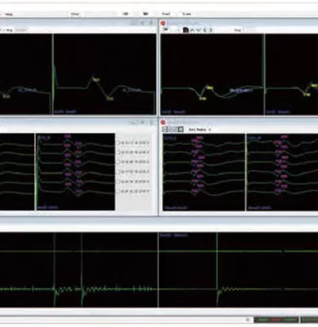Click fourth dark square icon in lower-right panel toolbar
This screenshot has height=327, width=318.
pyautogui.click(x=180, y=130)
